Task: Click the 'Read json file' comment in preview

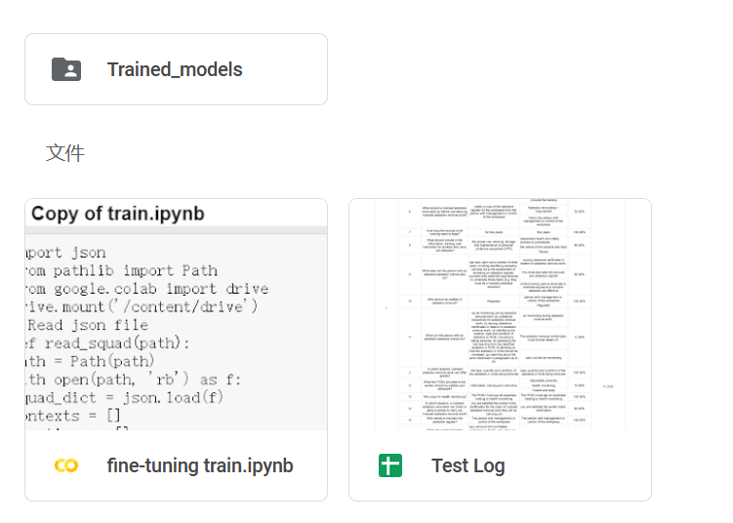Action: point(88,325)
